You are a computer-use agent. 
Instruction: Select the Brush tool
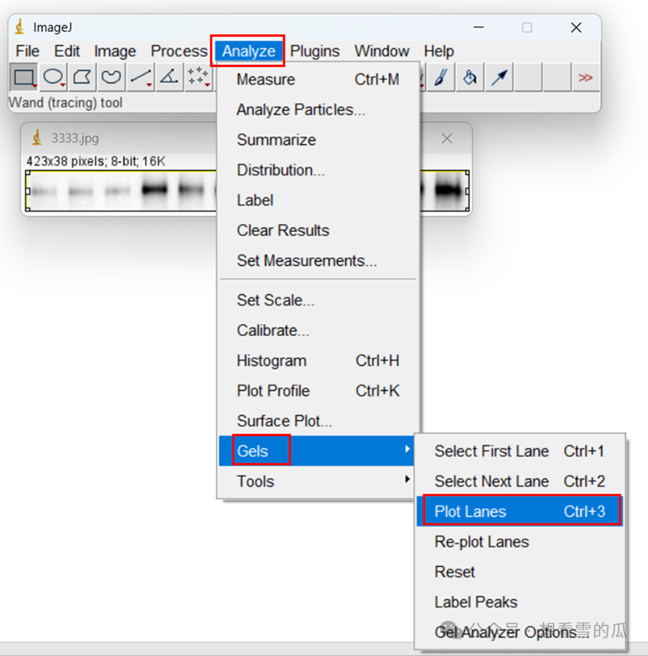coord(441,77)
